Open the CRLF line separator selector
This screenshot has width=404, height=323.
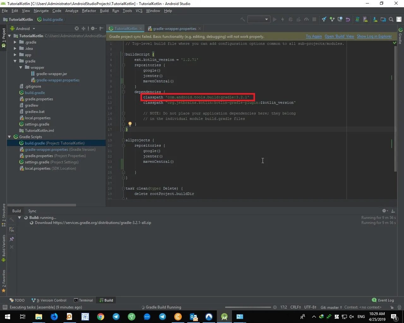(295, 307)
